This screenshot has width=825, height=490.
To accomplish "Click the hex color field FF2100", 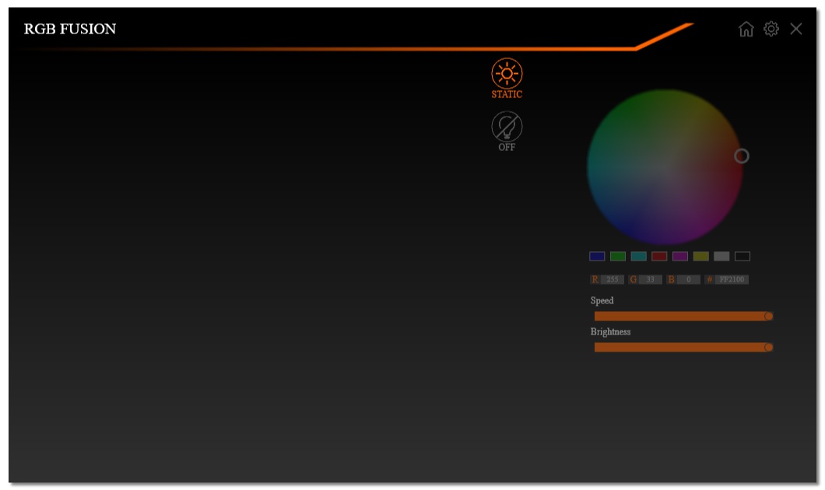I will pos(732,280).
